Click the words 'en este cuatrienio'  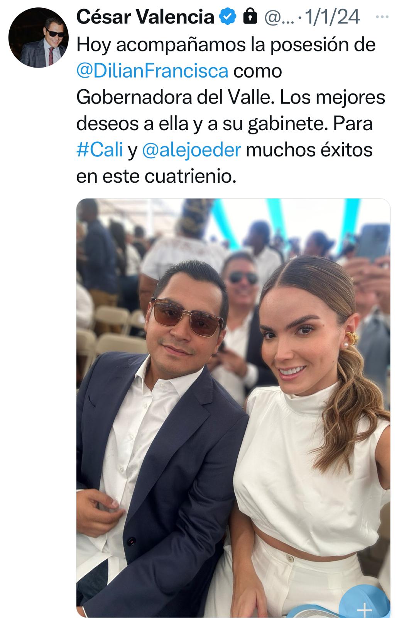tap(156, 176)
